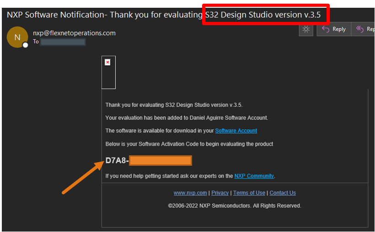
Task: Click the broken image placeholder icon
Action: click(107, 62)
